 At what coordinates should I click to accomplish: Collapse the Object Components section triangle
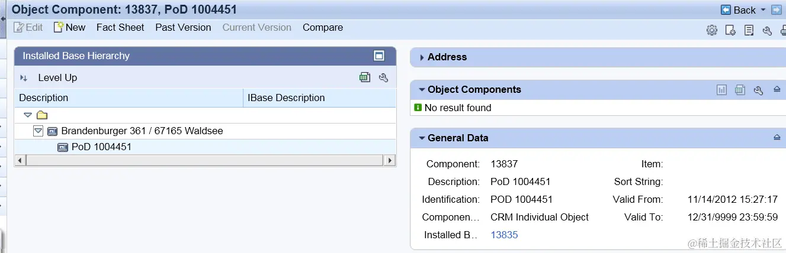click(x=422, y=90)
